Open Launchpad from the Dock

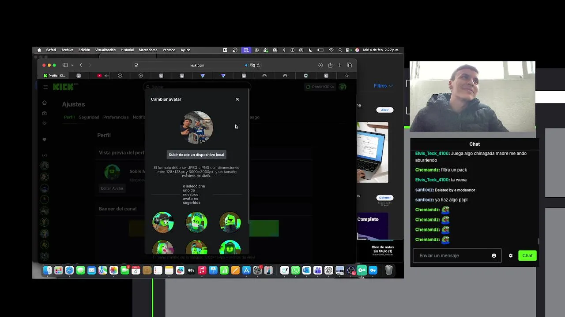coord(58,270)
